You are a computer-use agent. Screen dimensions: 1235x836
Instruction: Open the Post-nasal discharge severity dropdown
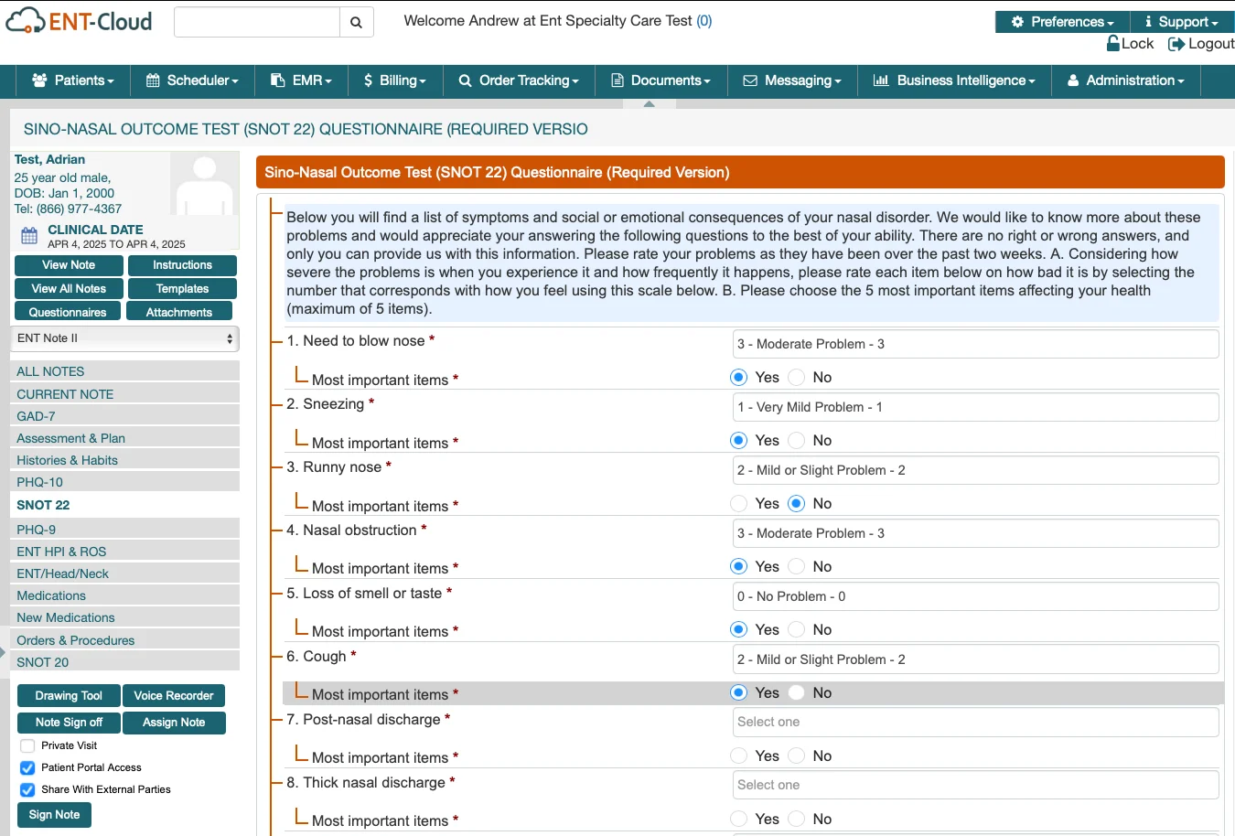point(975,722)
